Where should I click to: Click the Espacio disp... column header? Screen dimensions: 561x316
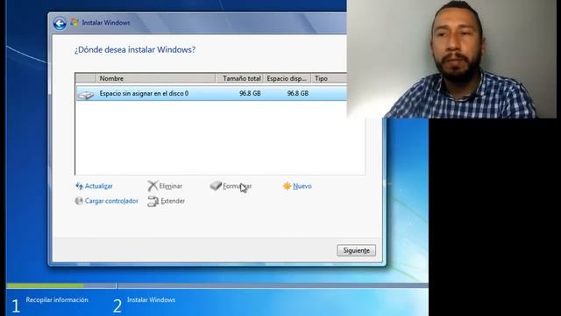click(287, 78)
